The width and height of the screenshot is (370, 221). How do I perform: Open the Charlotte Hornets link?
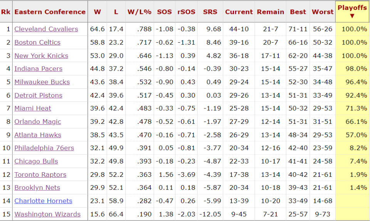43,201
